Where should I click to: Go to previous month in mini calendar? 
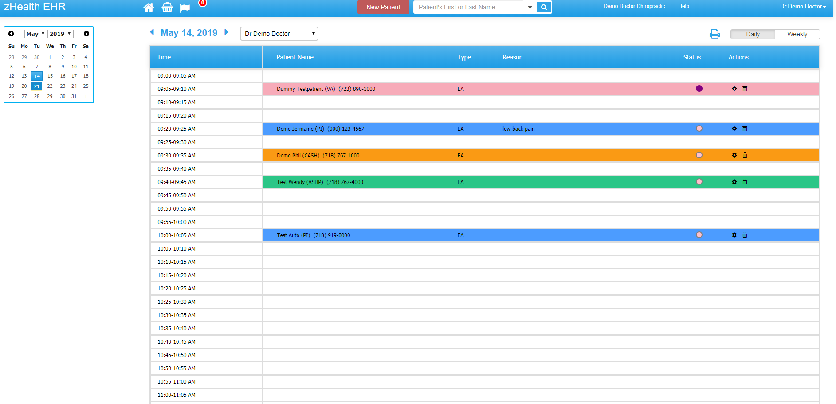(x=11, y=34)
